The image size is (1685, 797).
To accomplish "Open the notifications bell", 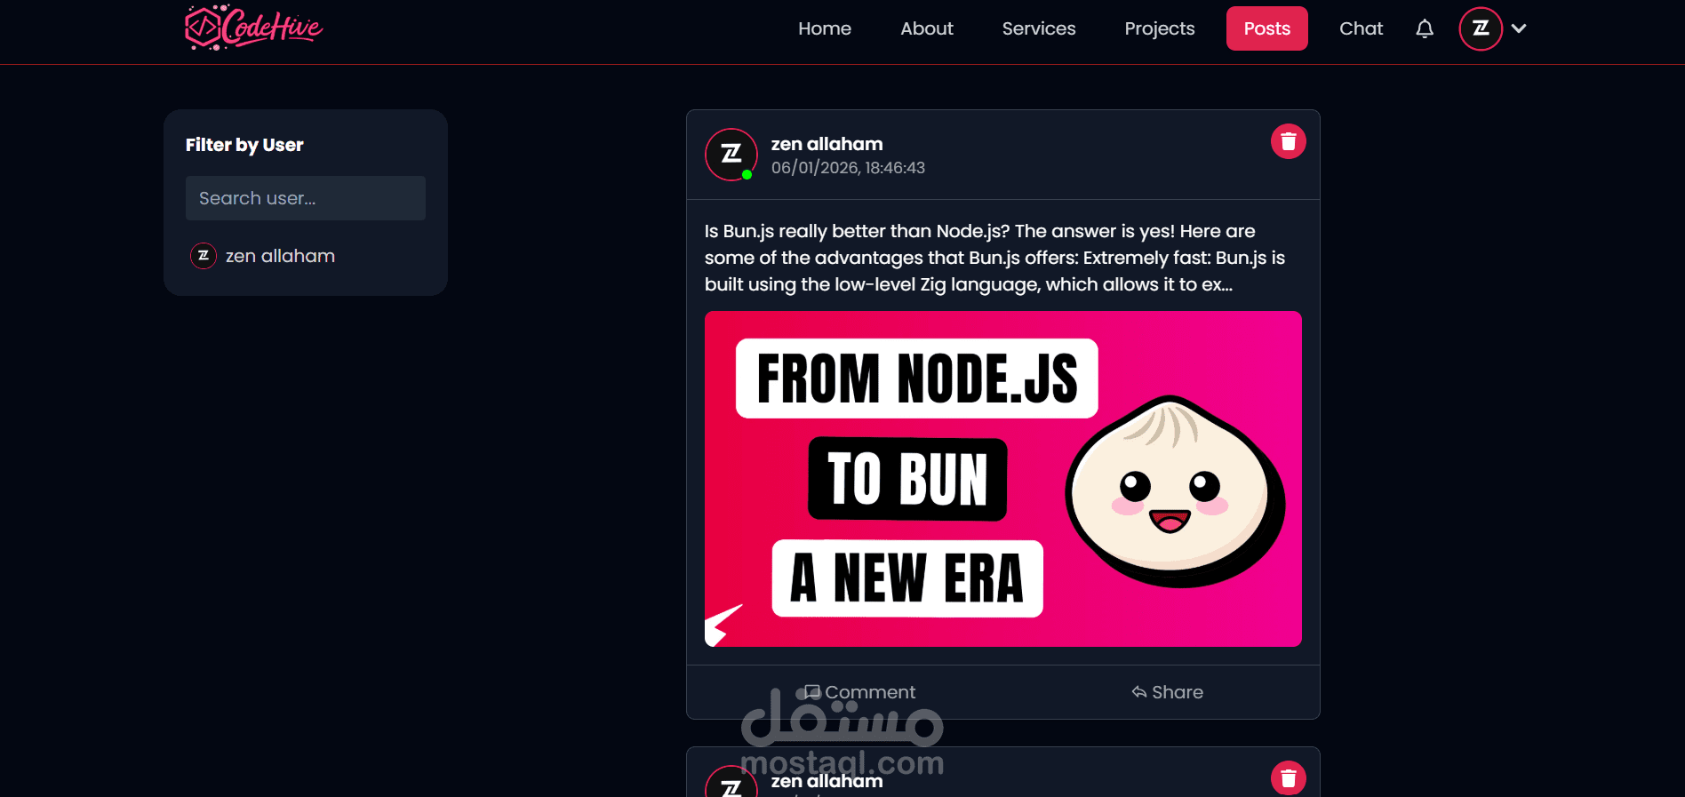I will (1425, 28).
